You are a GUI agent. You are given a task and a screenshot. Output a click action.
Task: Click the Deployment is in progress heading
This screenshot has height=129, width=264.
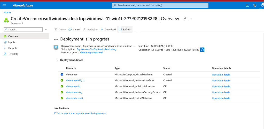coord(85,39)
